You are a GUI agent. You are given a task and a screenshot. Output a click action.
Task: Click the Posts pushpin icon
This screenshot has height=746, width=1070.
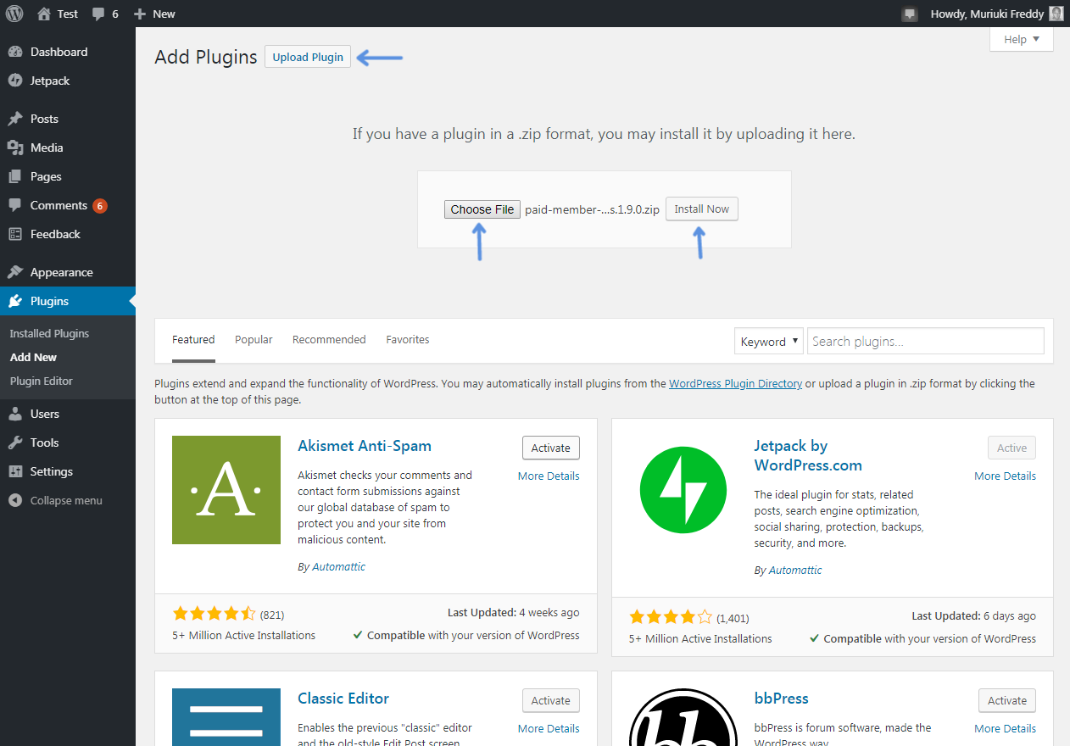coord(15,119)
